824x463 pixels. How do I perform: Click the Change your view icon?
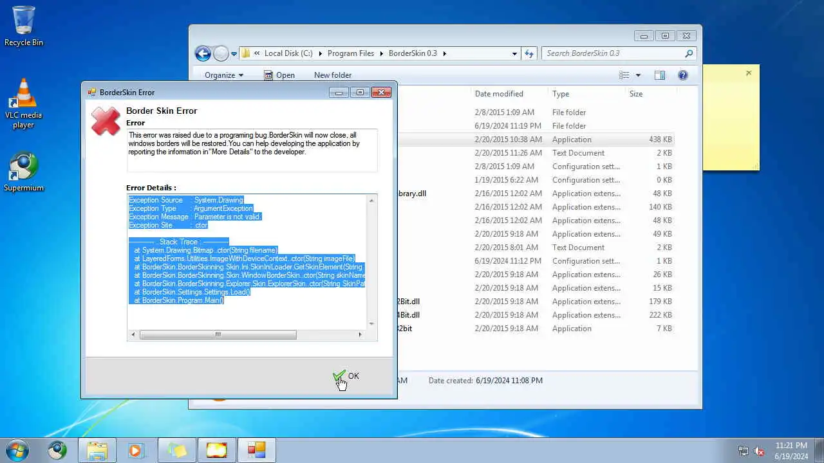coord(624,75)
